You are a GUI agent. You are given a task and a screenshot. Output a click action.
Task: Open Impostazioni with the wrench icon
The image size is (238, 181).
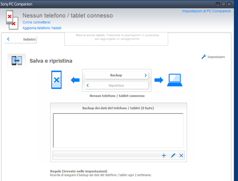213,57
